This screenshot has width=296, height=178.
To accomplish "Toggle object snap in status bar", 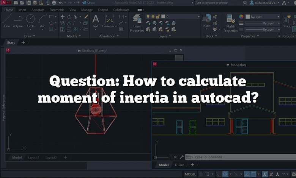I will pos(253,174).
